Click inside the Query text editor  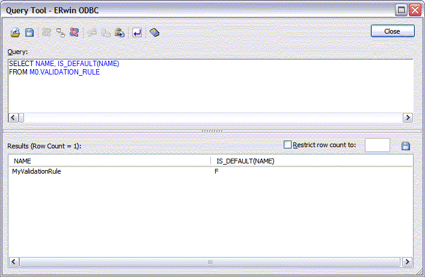click(x=210, y=86)
